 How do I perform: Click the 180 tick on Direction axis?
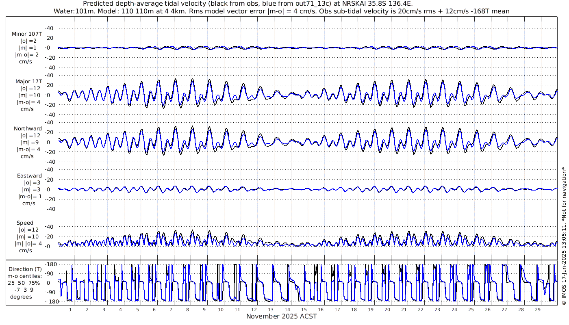[x=51, y=264]
